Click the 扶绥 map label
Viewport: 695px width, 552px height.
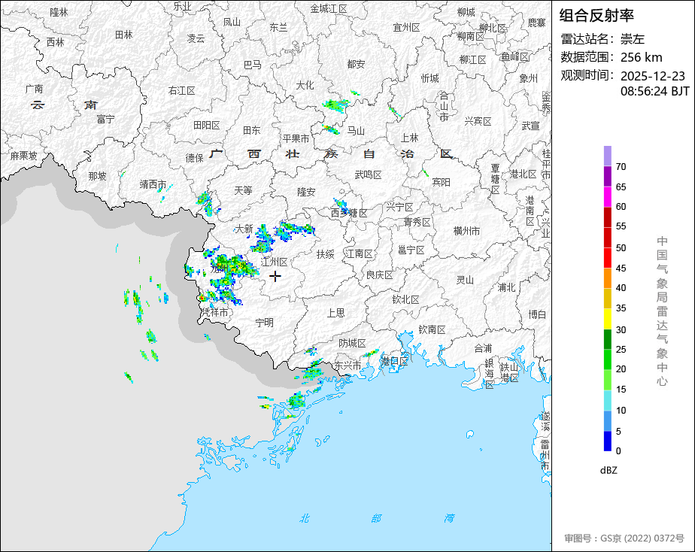[x=325, y=254]
